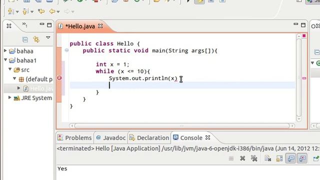Close the Package Explorer view tab

pos(9,26)
